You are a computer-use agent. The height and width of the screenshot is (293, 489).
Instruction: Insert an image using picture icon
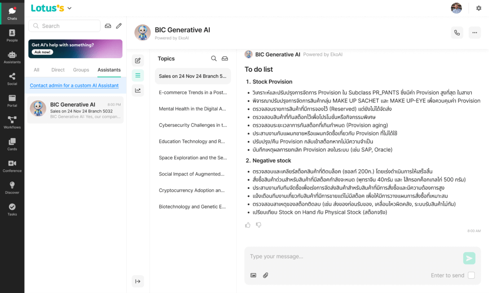(253, 275)
